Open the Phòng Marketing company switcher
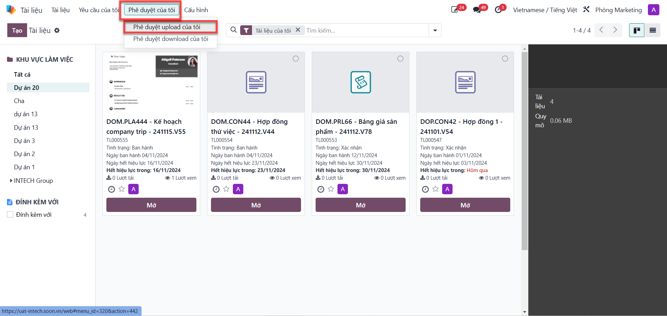Screen dimensions: 667x316 click(x=619, y=10)
